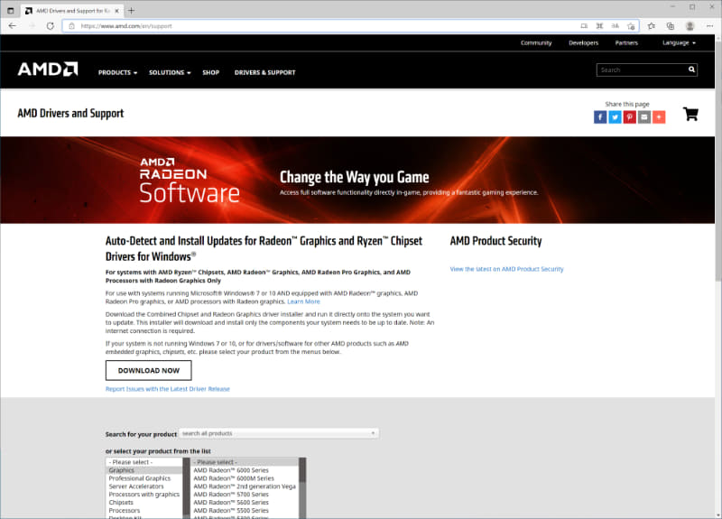
Task: Open the Language dropdown
Action: coord(679,42)
